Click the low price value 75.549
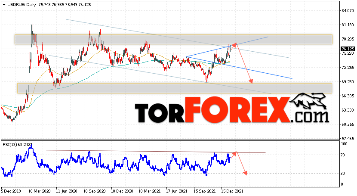The height and width of the screenshot is (196, 357). pos(71,5)
